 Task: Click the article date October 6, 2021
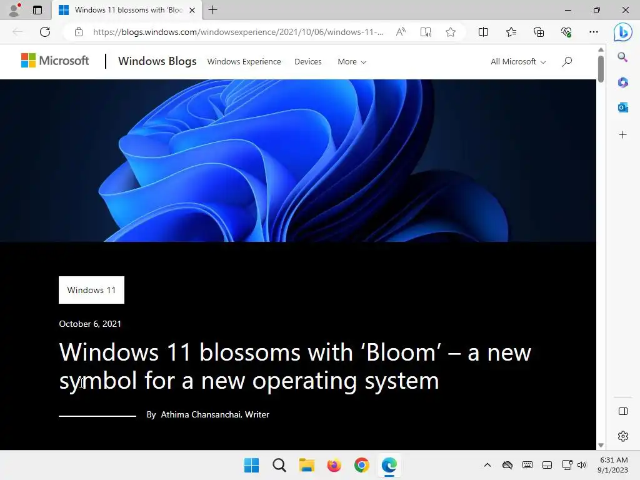90,324
